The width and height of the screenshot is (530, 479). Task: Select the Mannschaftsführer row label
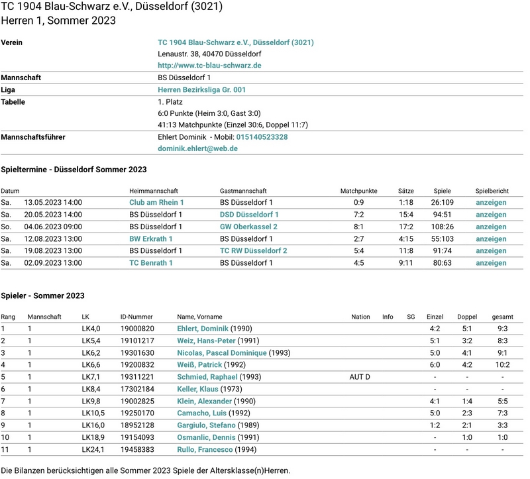33,137
